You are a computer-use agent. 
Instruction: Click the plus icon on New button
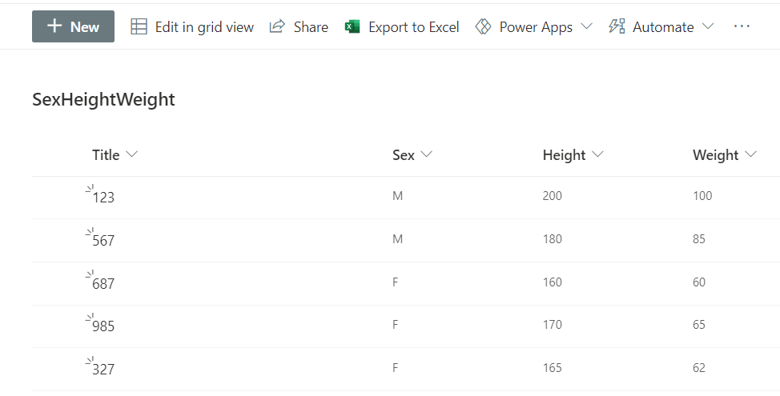pos(54,26)
